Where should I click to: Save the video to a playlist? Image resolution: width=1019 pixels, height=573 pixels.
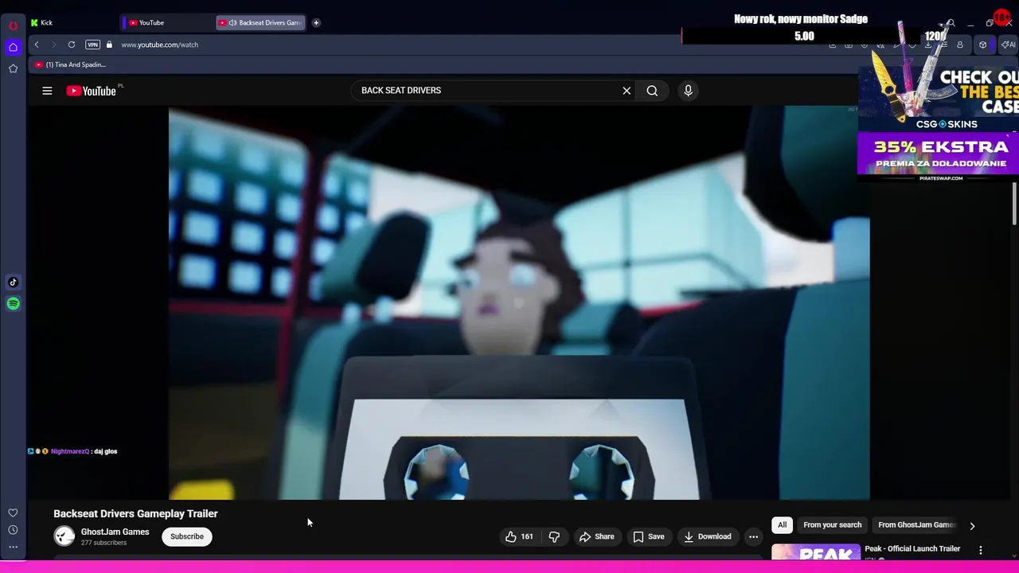click(648, 536)
